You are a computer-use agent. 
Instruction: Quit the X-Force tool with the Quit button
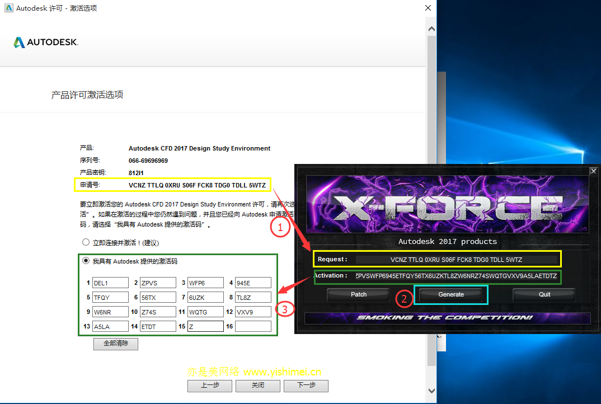[544, 294]
